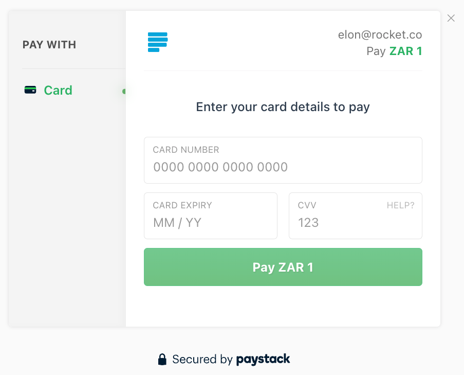Focus the card number input field
Screen dimensions: 464x375
click(283, 167)
